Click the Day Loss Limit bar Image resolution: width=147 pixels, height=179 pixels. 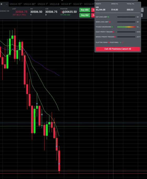click(x=126, y=17)
